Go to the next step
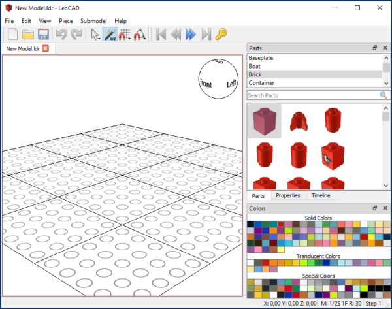Image resolution: width=392 pixels, height=309 pixels. [x=191, y=34]
